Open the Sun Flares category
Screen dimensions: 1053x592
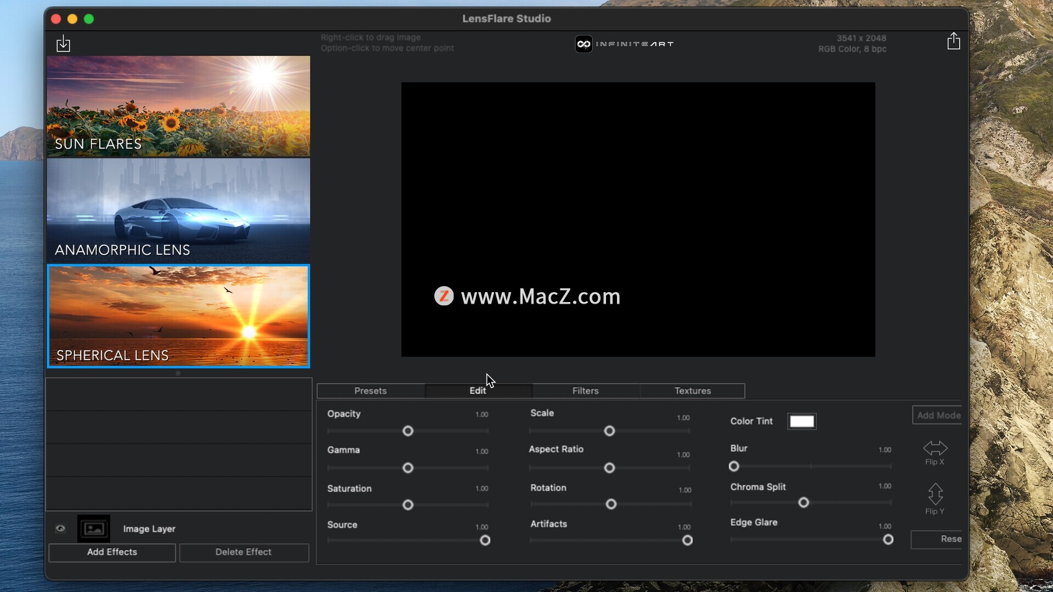(178, 106)
